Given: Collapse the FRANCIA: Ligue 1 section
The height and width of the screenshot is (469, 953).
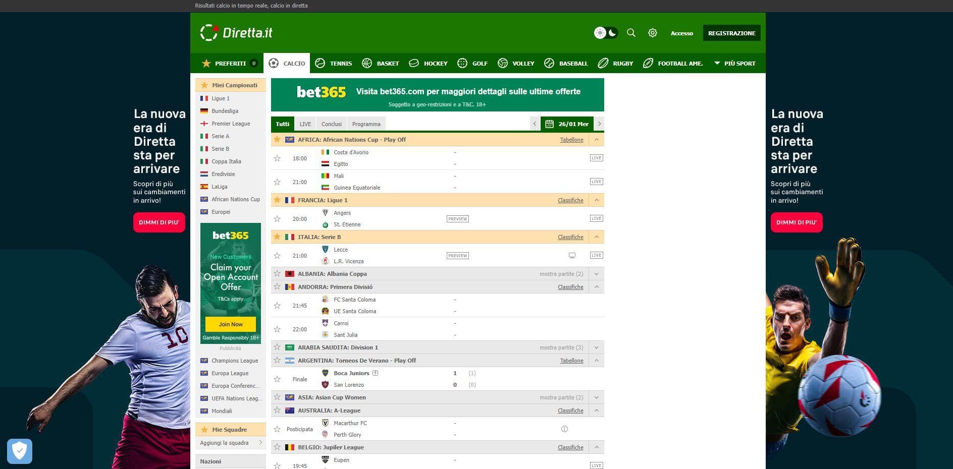Looking at the screenshot, I should pos(596,200).
